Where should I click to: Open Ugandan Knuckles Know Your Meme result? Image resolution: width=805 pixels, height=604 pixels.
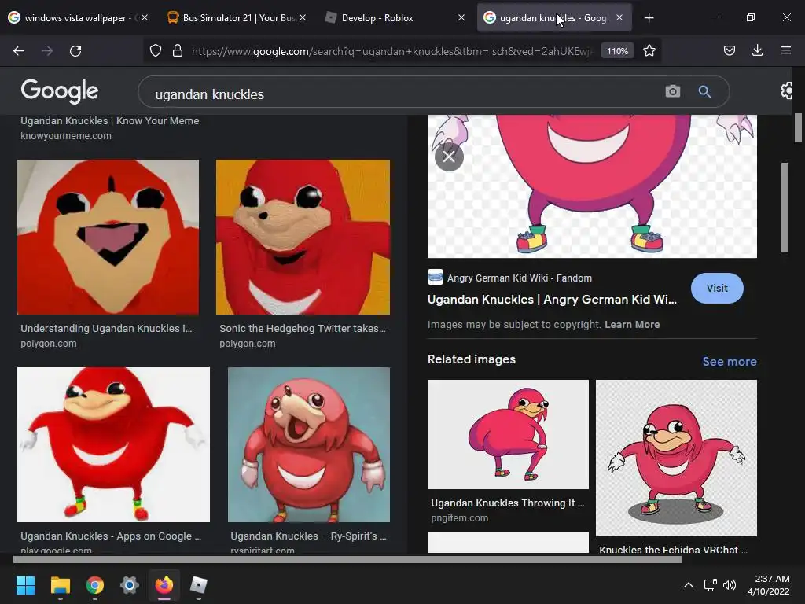(110, 120)
